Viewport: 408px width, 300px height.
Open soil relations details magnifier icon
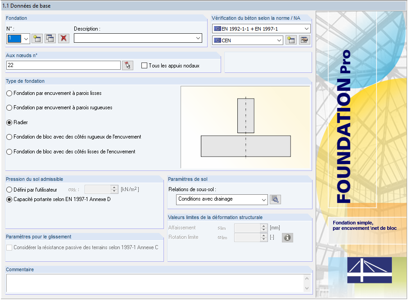pyautogui.click(x=275, y=199)
